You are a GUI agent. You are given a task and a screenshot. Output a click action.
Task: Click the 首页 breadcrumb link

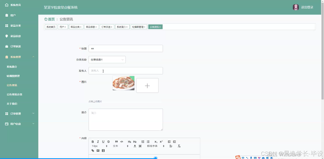pos(50,19)
